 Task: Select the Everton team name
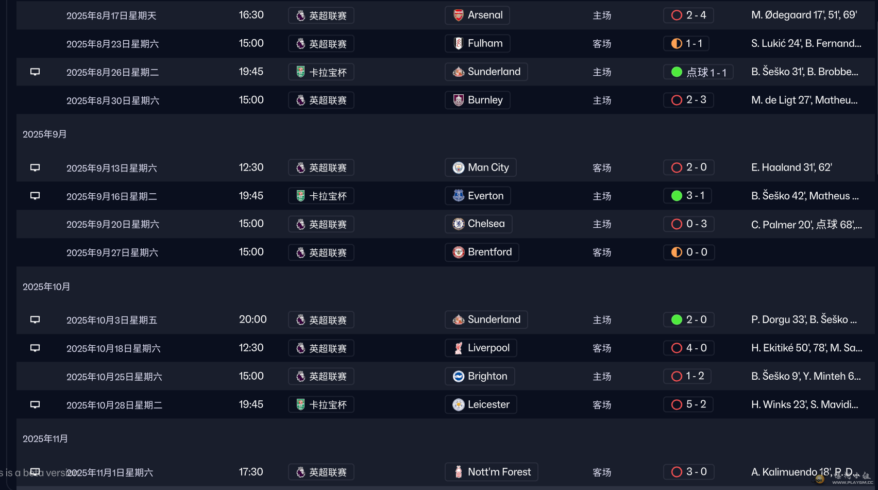(485, 196)
